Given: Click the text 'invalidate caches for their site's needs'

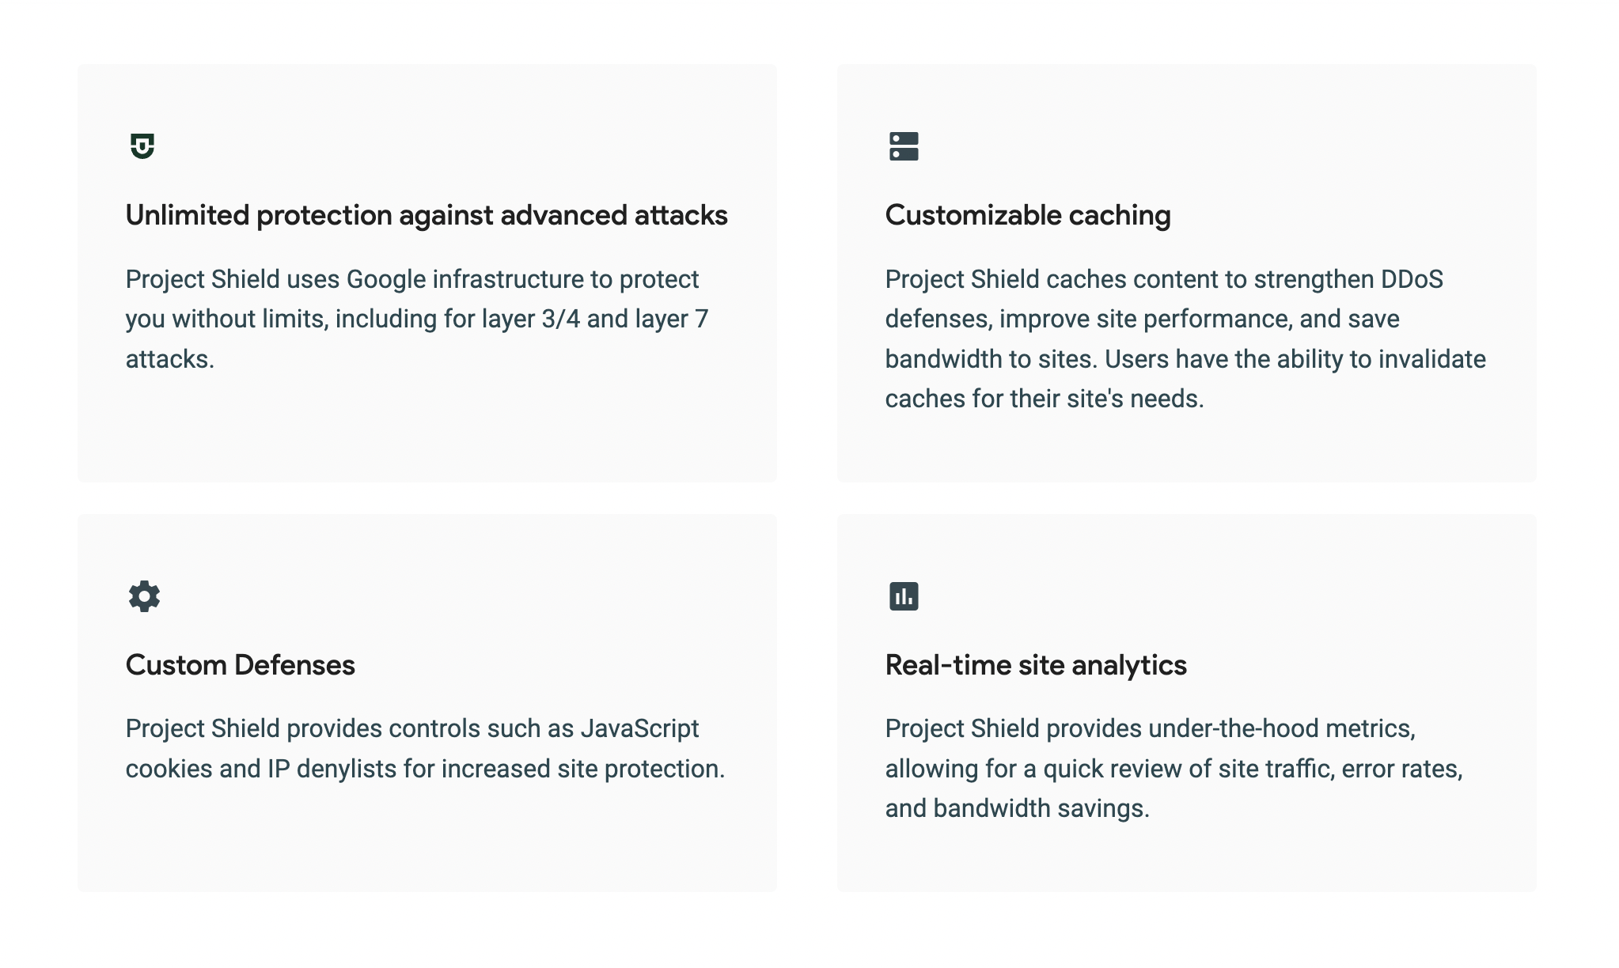Looking at the screenshot, I should (x=1185, y=379).
